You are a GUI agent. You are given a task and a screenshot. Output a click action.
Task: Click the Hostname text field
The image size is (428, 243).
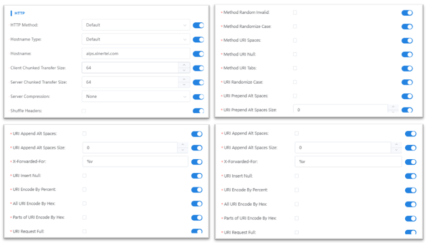[x=135, y=54]
